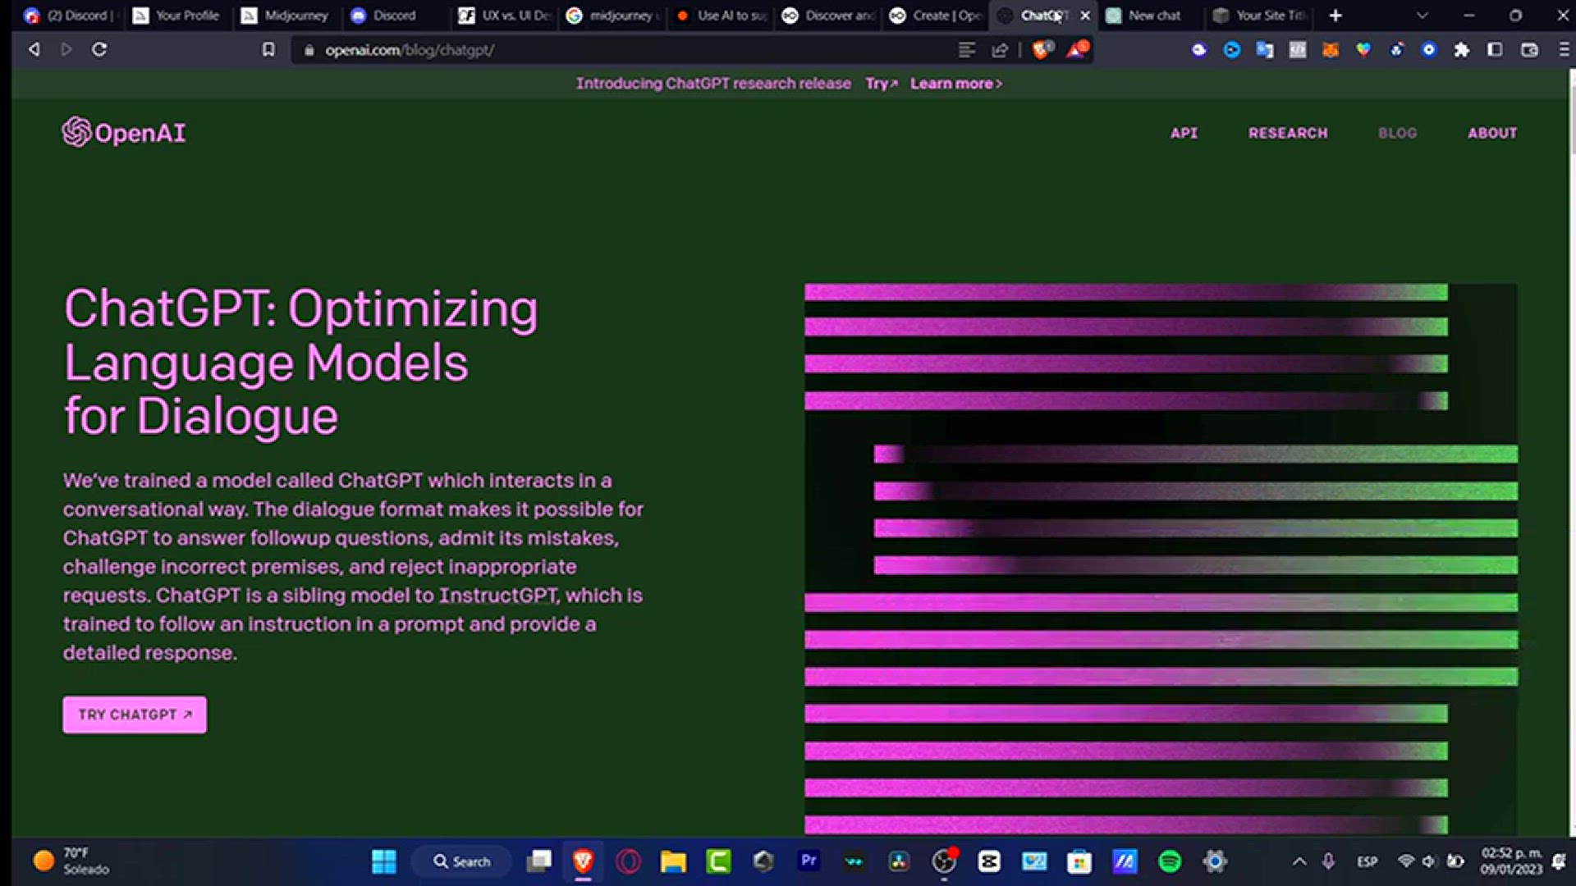Switch to the (2) Discord tab
The image size is (1576, 886).
tap(70, 16)
